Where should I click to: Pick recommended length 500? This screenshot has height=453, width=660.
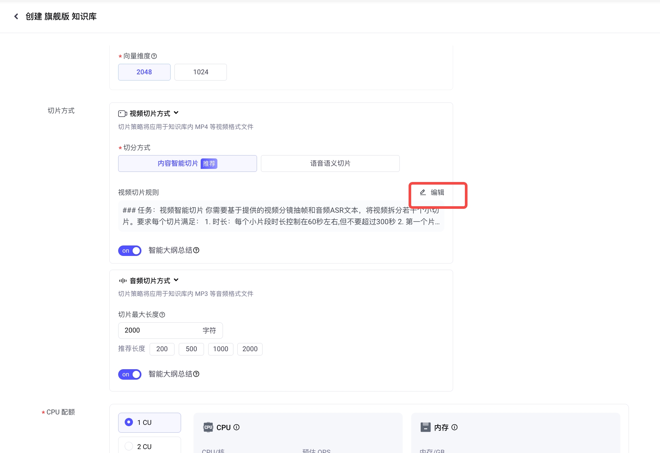click(191, 349)
